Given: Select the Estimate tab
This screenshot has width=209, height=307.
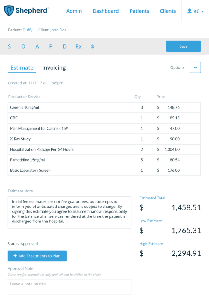Looking at the screenshot, I should coord(22,67).
